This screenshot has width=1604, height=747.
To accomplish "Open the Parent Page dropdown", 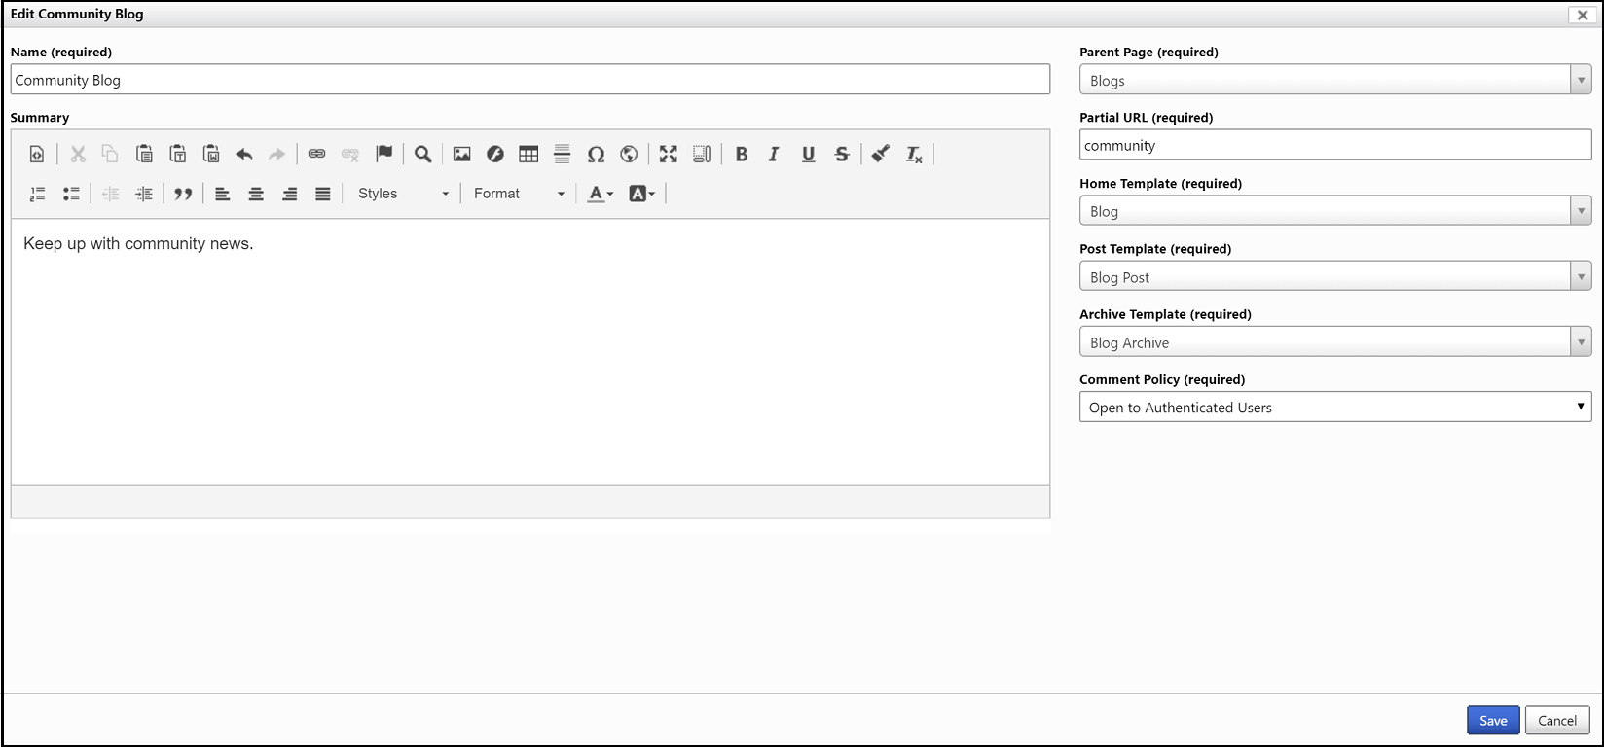I will pyautogui.click(x=1335, y=80).
